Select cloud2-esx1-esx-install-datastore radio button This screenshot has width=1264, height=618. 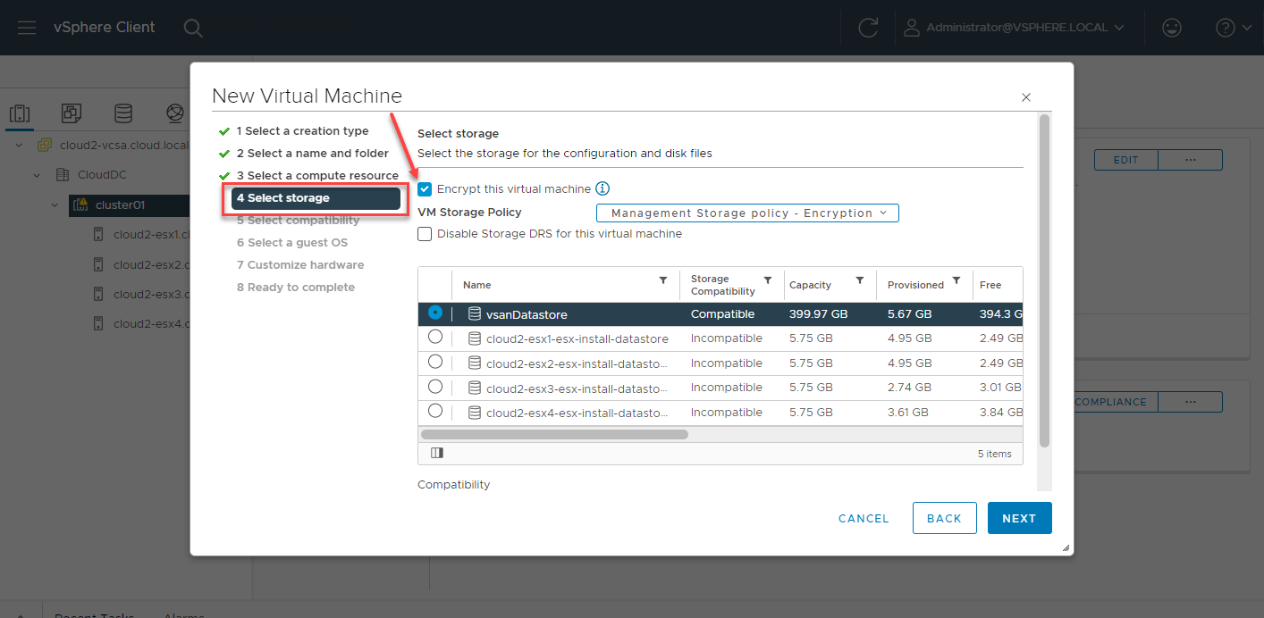pyautogui.click(x=435, y=338)
